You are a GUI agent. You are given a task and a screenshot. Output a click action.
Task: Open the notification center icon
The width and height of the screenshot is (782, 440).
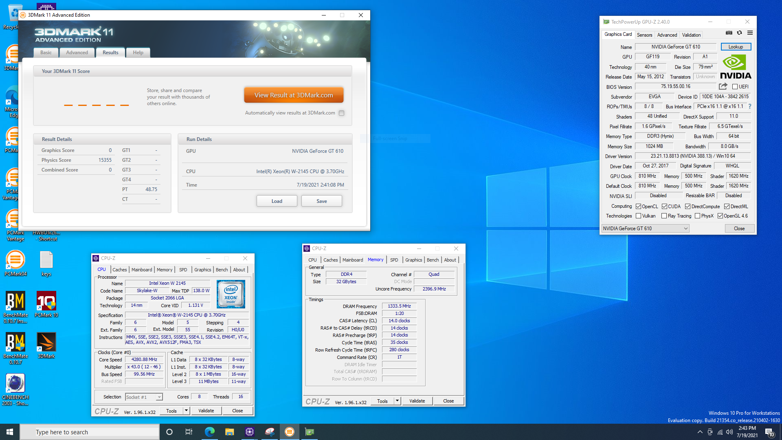click(x=769, y=432)
